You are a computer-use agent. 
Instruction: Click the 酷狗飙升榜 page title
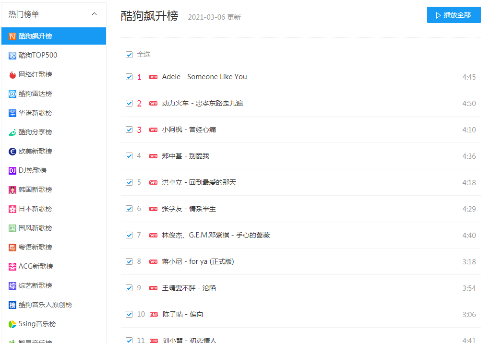pyautogui.click(x=149, y=16)
